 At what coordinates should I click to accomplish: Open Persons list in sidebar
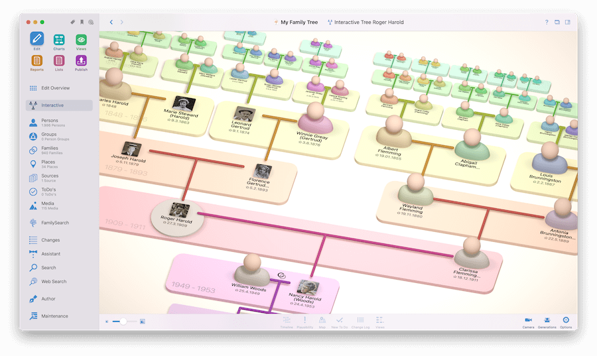pos(60,123)
